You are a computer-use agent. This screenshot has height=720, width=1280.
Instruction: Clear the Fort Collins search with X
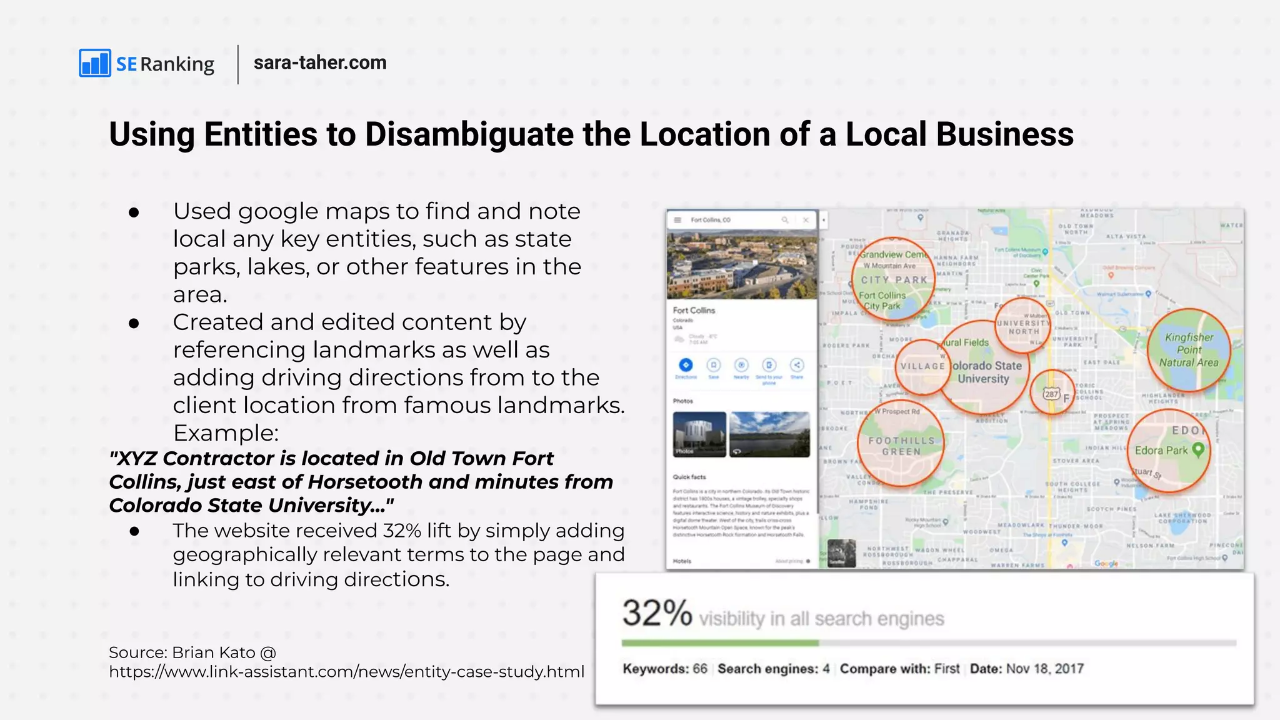coord(806,220)
